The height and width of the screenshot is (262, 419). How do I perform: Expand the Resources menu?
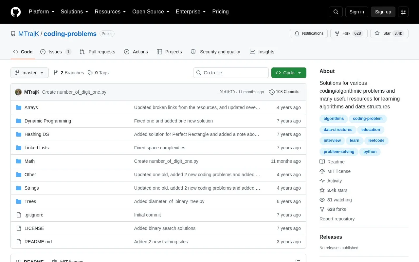pyautogui.click(x=110, y=12)
